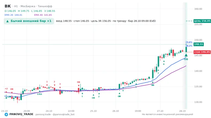Click the high value H 149.75
Viewport: 211px width, 118px height.
point(23,11)
